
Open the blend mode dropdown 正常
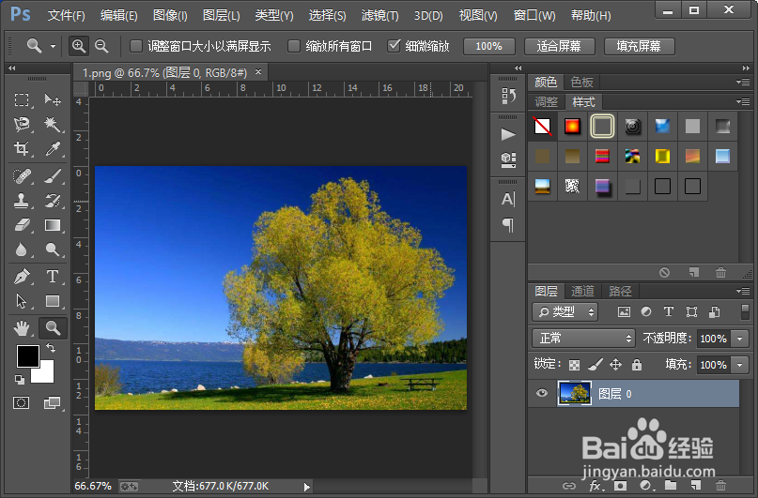(583, 339)
